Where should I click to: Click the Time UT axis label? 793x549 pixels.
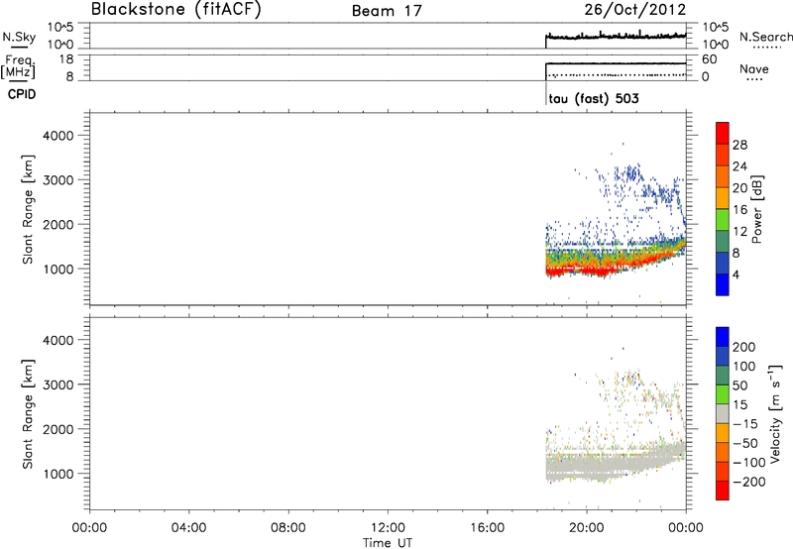coord(388,543)
